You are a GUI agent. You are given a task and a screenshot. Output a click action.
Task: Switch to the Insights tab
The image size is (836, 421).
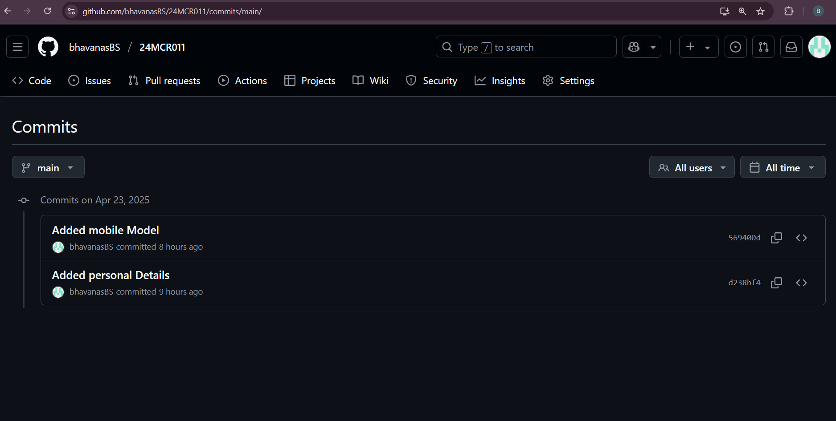(x=500, y=81)
